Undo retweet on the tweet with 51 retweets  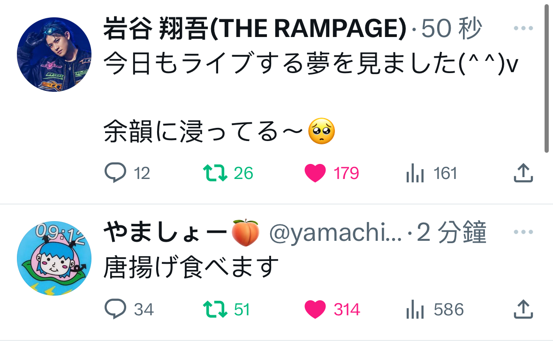[x=215, y=309]
